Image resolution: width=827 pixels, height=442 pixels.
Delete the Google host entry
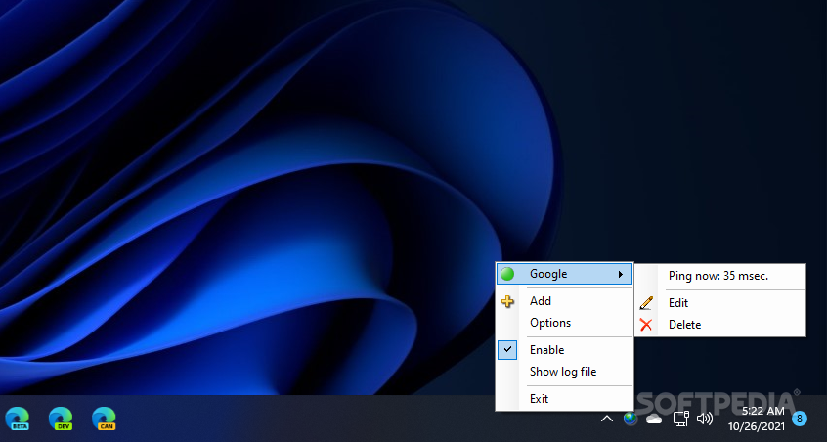719,325
